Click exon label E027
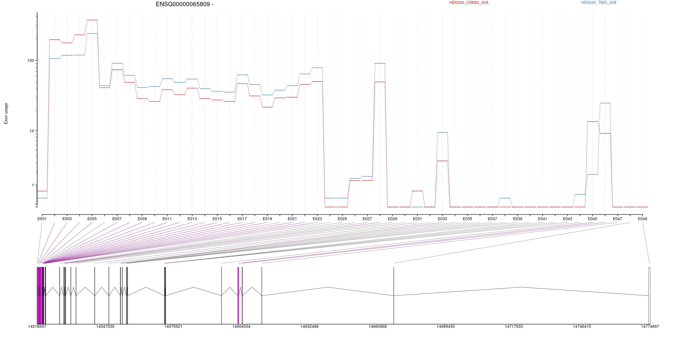681x340 pixels. pos(367,219)
